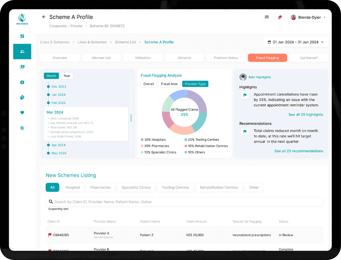Image resolution: width=341 pixels, height=260 pixels.
Task: Filter listing by Specialist Clinics
Action: coord(136,187)
